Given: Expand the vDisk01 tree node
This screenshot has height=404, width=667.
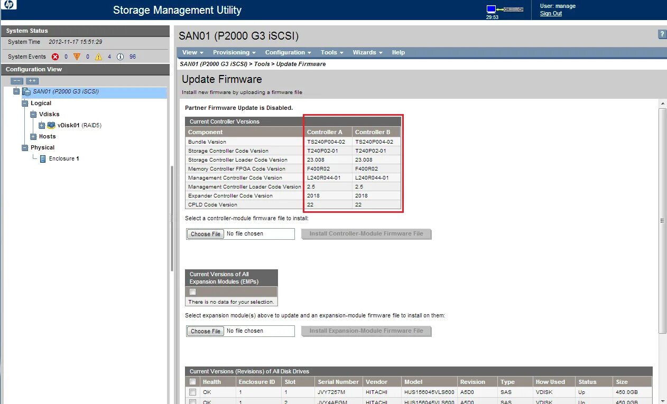Looking at the screenshot, I should [42, 126].
